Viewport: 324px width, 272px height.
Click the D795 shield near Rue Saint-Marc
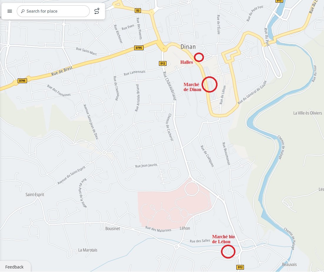click(139, 48)
